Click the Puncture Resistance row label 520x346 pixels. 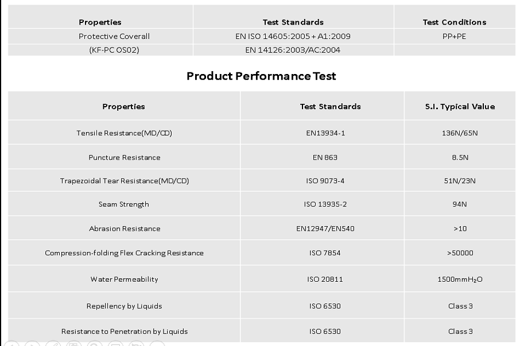124,157
